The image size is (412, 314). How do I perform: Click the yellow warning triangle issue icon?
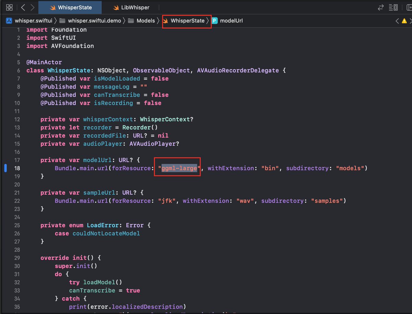(x=404, y=21)
